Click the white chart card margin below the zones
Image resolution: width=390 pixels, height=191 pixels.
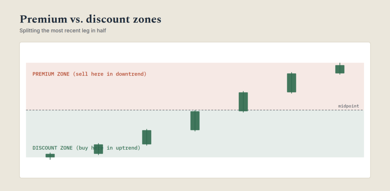coord(195,168)
